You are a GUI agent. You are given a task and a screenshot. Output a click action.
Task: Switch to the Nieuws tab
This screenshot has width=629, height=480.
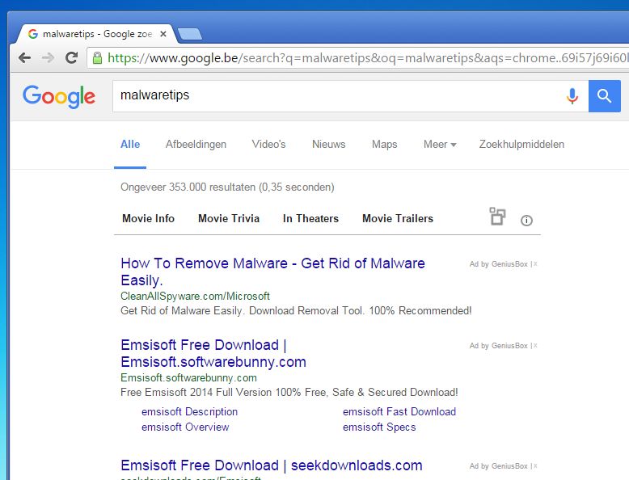tap(328, 145)
